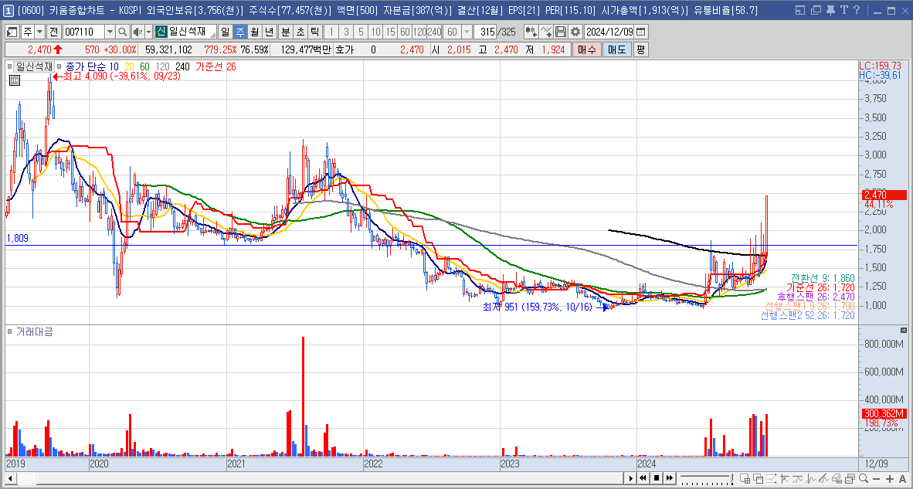Click the line drawing tool icon
Viewport: 913px width, 489px height.
coord(546,32)
